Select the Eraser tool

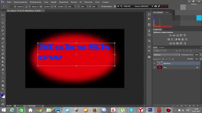tap(3, 54)
